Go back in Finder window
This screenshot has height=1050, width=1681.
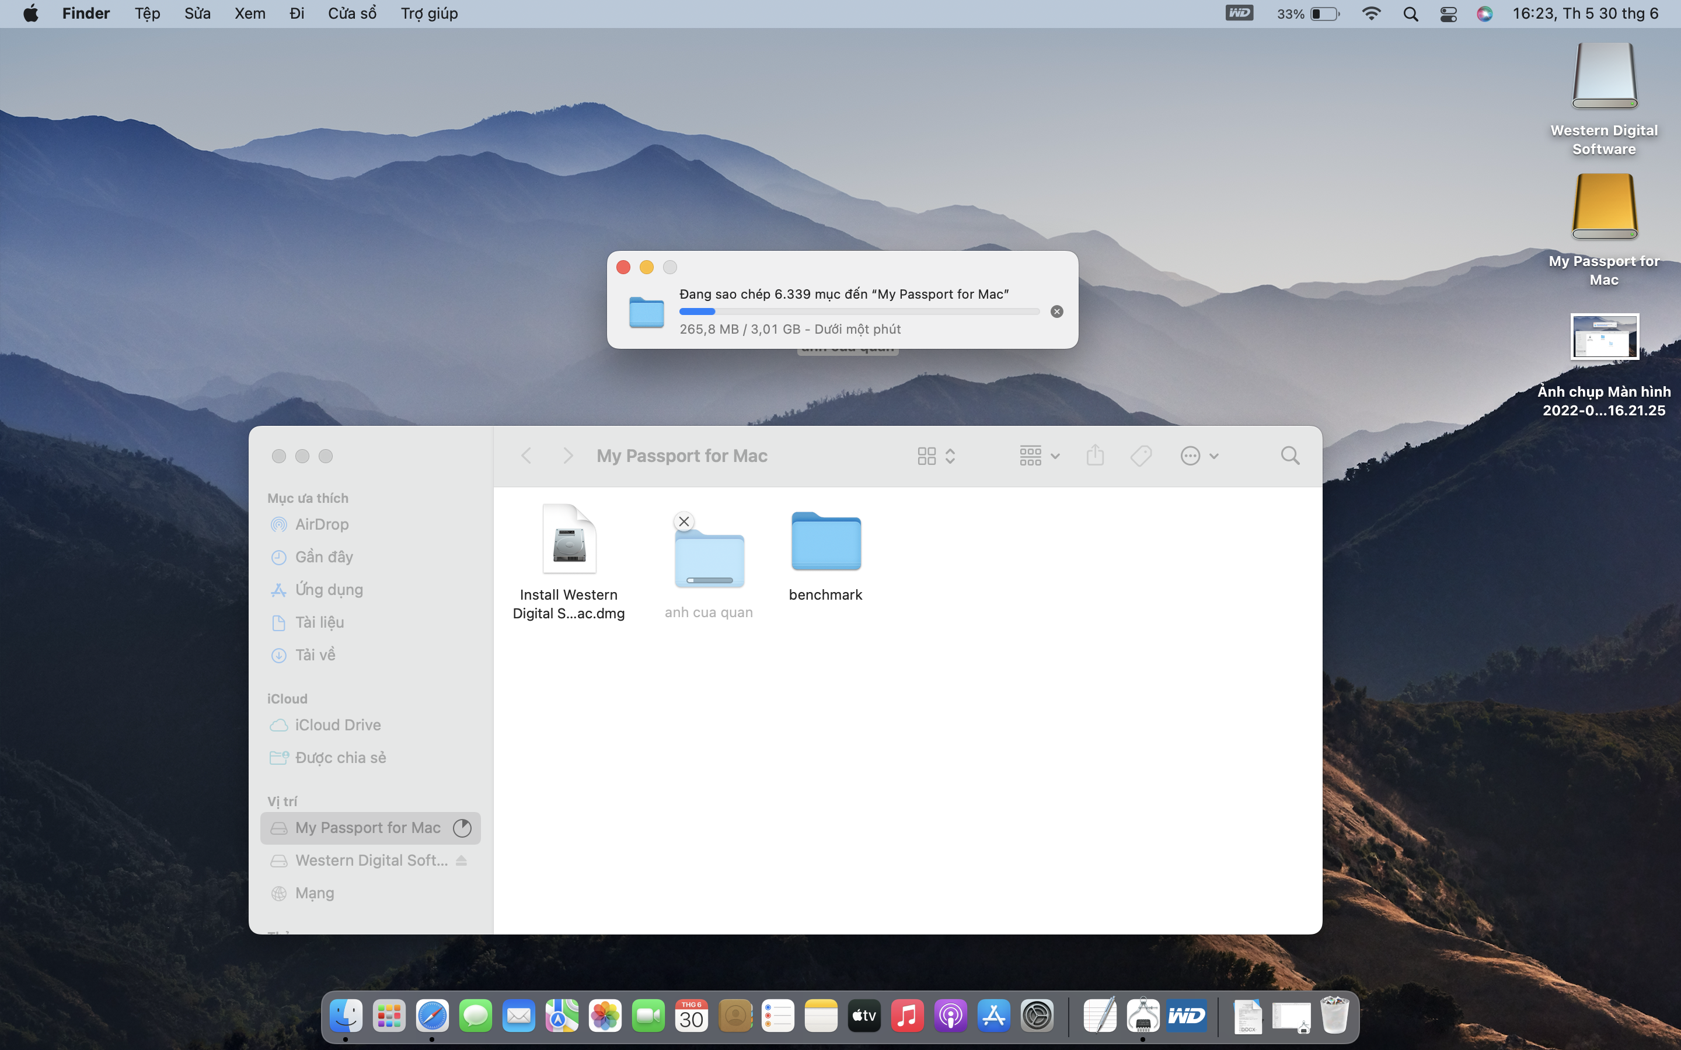click(526, 456)
